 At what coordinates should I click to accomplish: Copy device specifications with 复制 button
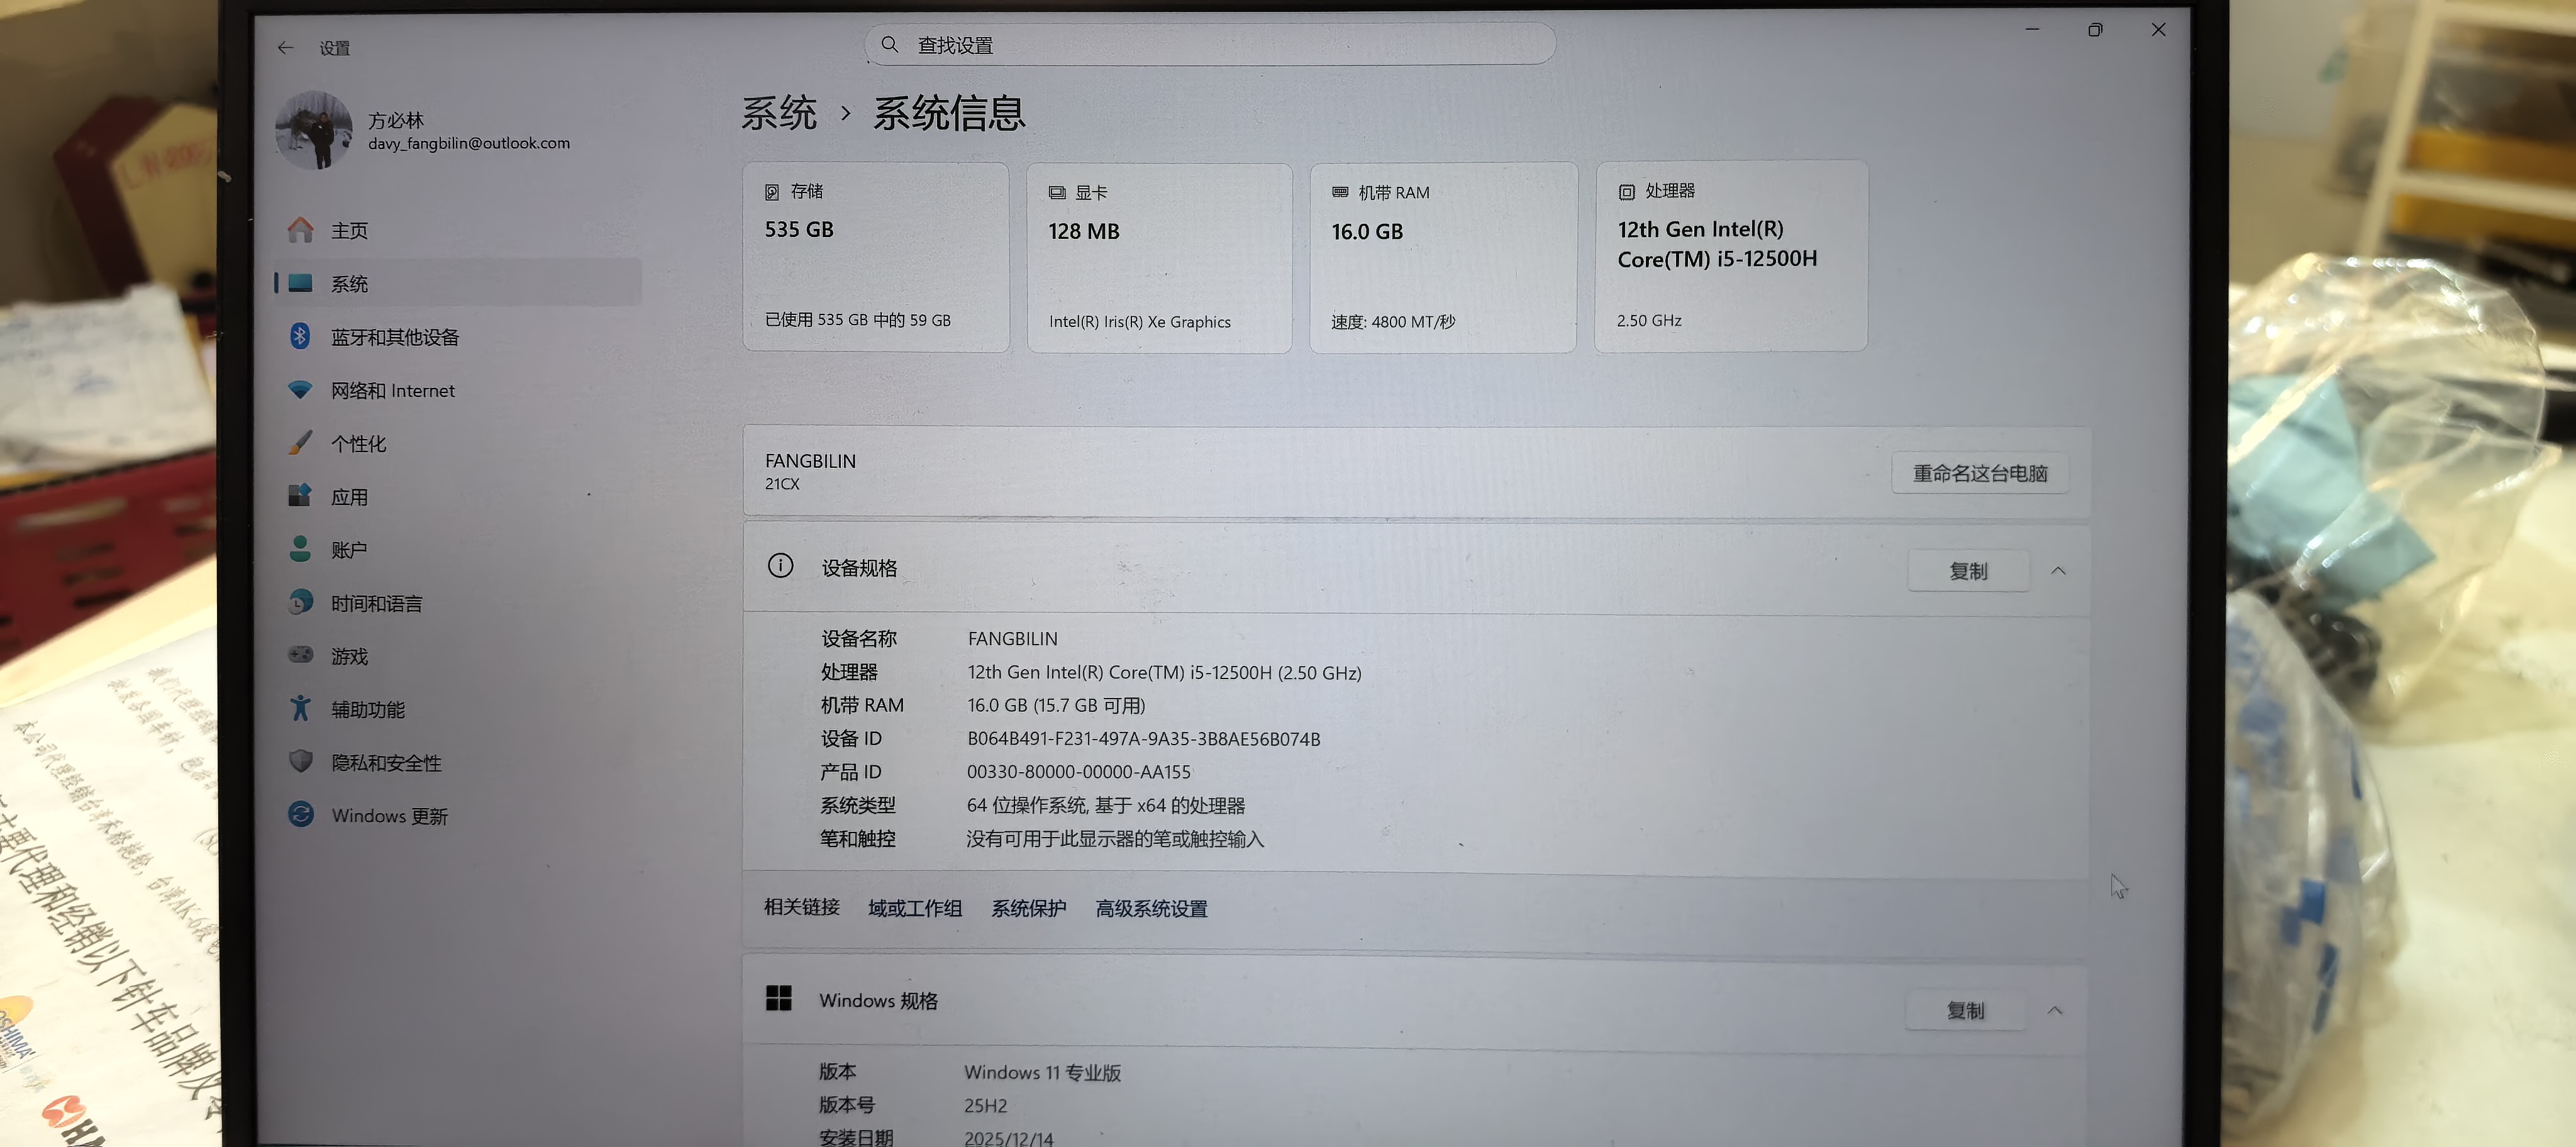(x=1967, y=570)
